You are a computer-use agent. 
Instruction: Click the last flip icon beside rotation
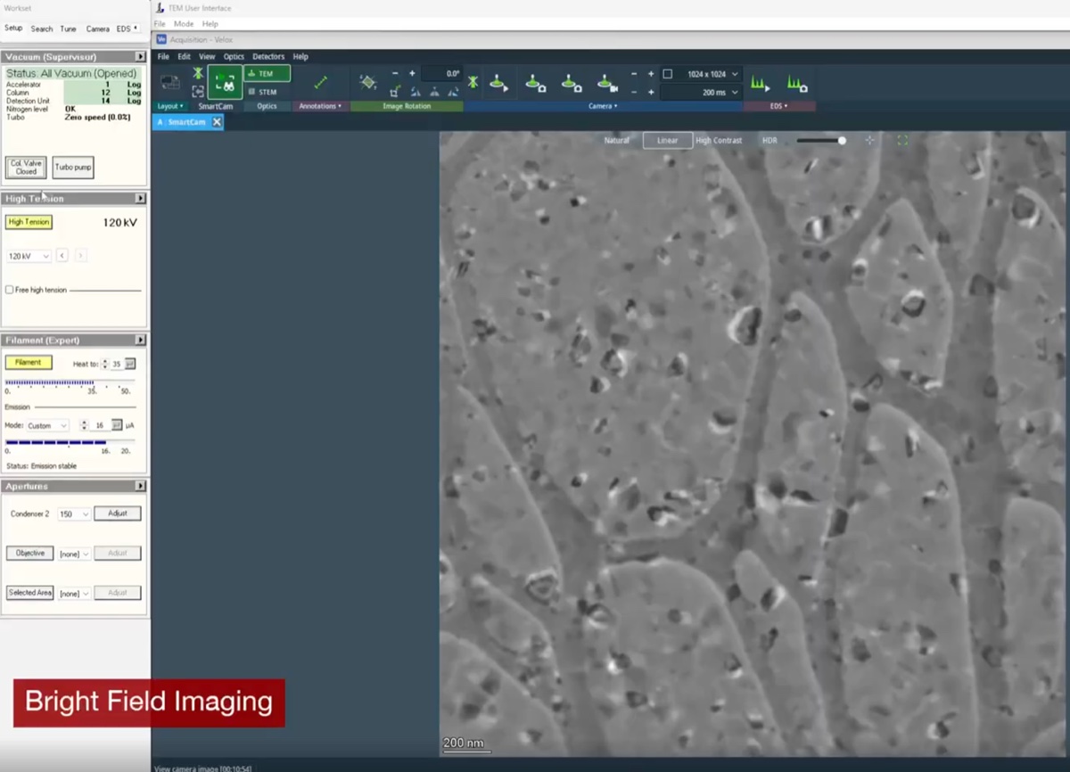tap(453, 91)
